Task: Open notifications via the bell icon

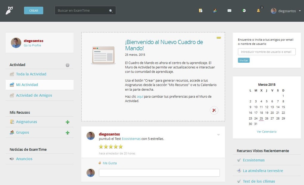Action: tap(258, 11)
